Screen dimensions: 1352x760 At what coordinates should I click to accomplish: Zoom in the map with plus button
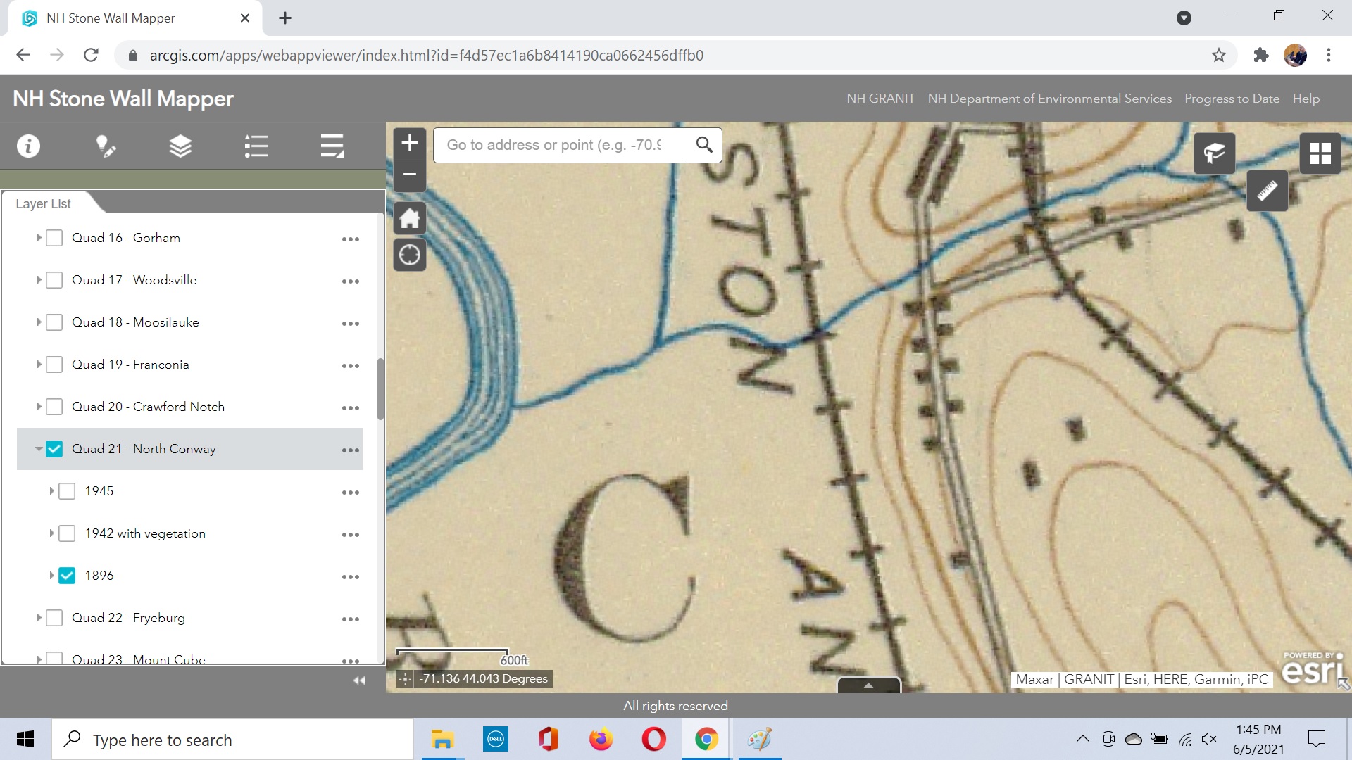click(x=410, y=144)
